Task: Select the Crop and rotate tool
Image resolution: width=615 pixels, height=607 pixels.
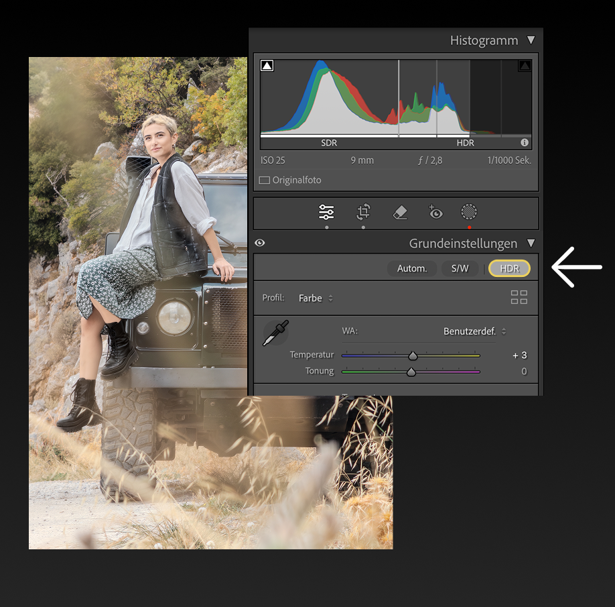Action: [363, 213]
